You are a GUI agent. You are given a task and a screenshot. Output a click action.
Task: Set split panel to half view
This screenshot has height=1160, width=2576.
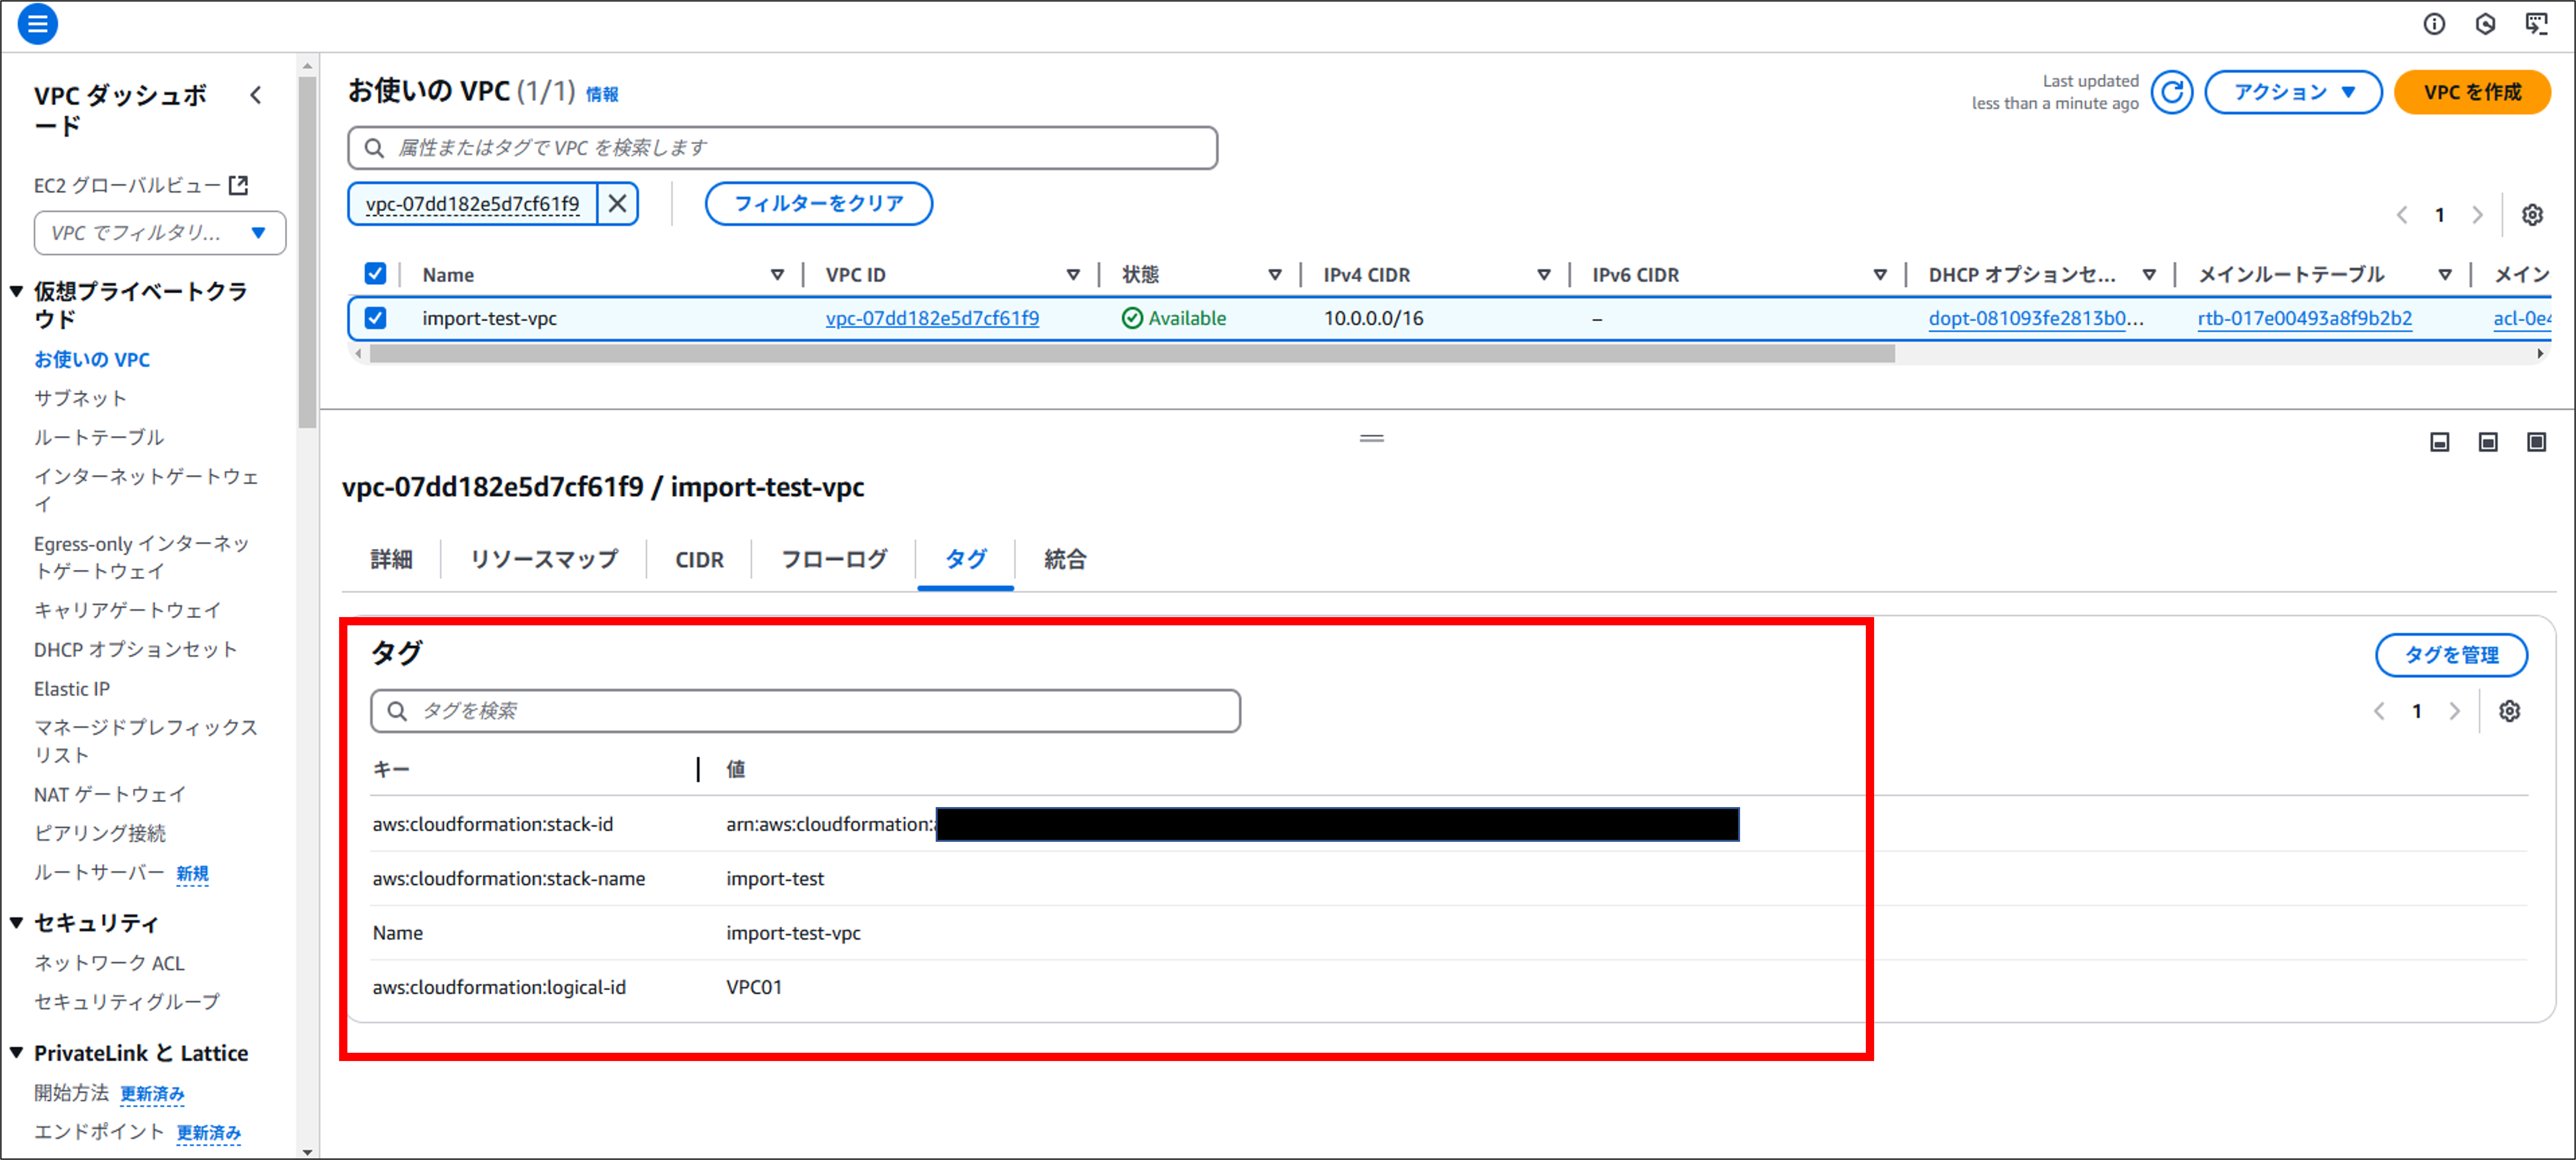(2488, 442)
